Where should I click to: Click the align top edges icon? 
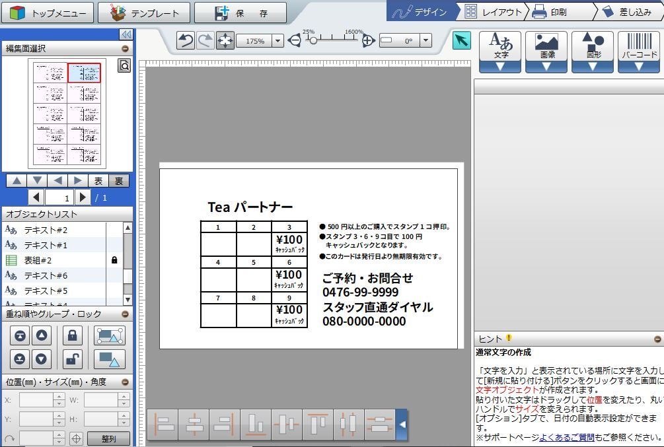tap(318, 424)
